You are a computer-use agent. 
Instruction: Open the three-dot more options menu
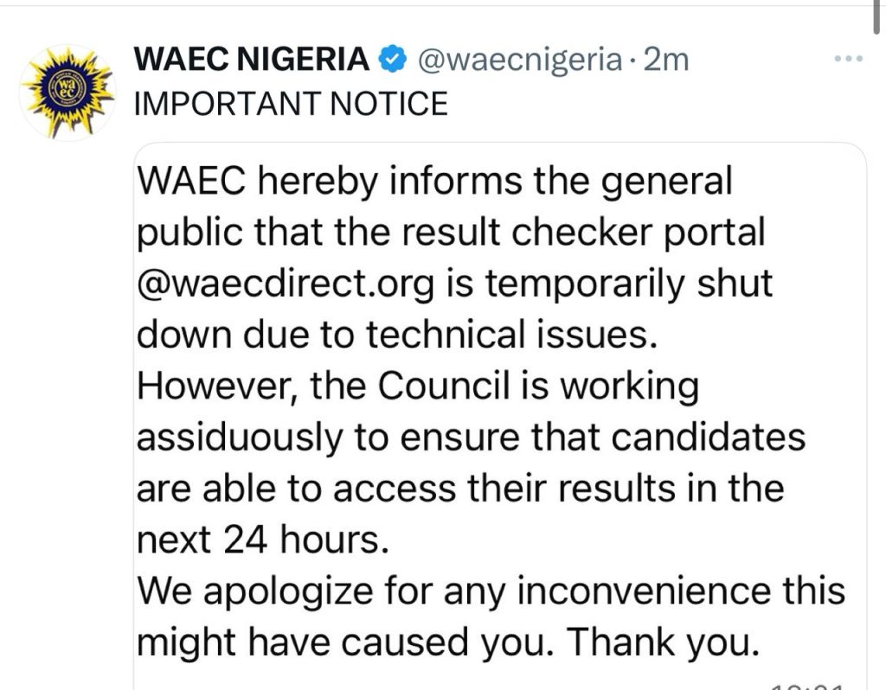pos(849,58)
